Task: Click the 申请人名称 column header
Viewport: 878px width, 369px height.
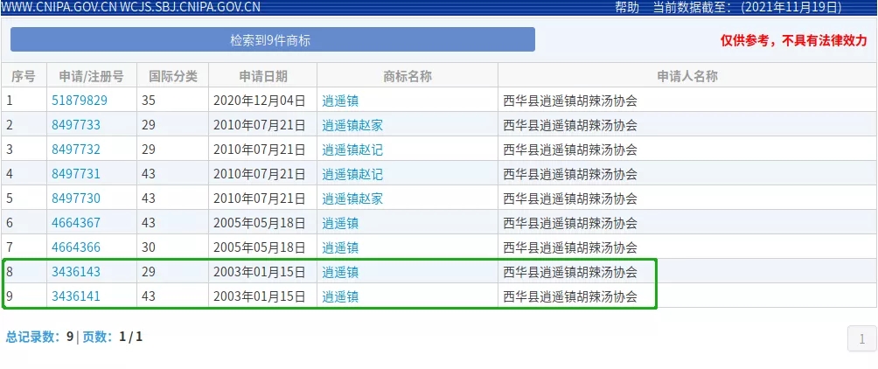Action: pyautogui.click(x=687, y=76)
